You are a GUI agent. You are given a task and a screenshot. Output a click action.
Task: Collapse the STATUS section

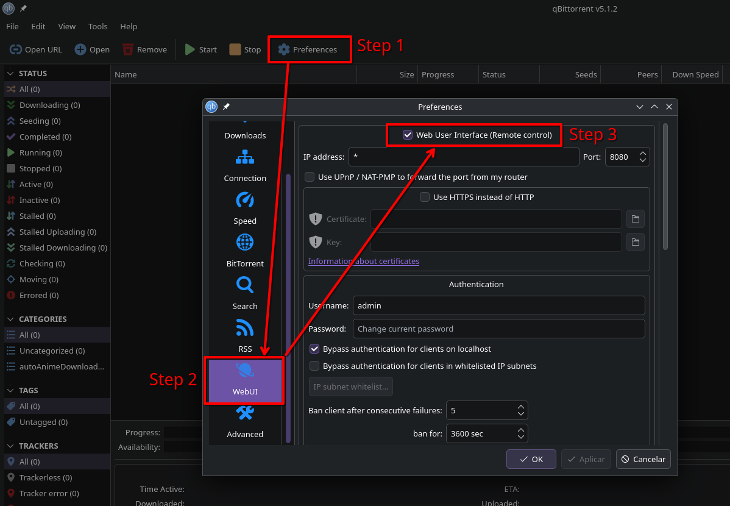10,73
